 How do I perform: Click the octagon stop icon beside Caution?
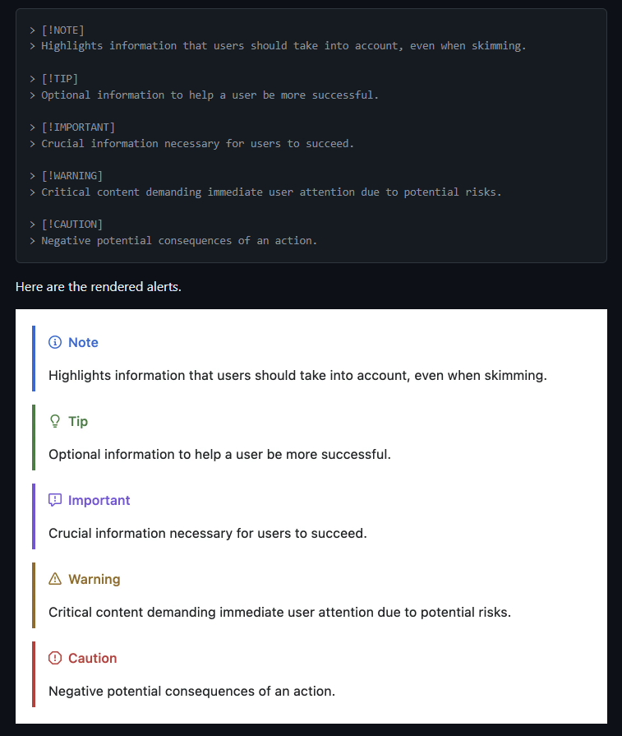point(55,658)
